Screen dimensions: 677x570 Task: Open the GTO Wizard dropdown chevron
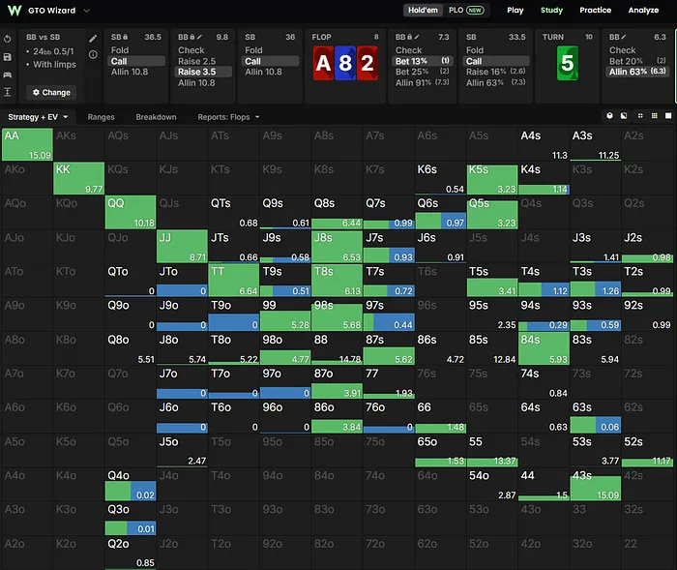tap(87, 11)
